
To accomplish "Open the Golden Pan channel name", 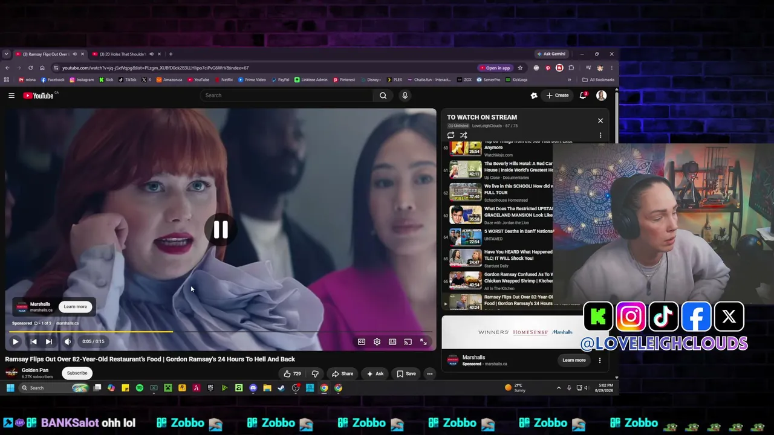I will pyautogui.click(x=35, y=370).
